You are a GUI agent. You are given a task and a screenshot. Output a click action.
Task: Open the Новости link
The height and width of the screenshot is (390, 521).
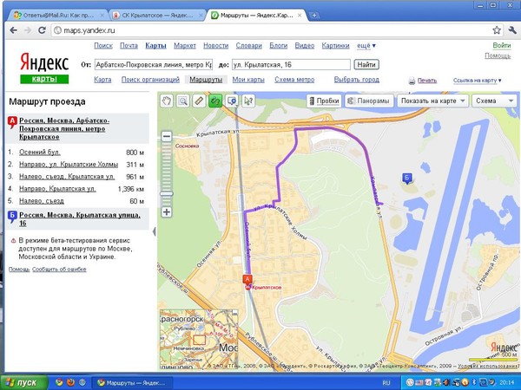(x=215, y=46)
